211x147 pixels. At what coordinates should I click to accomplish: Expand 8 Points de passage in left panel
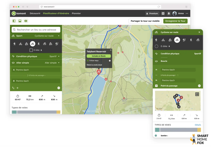coord(36,75)
